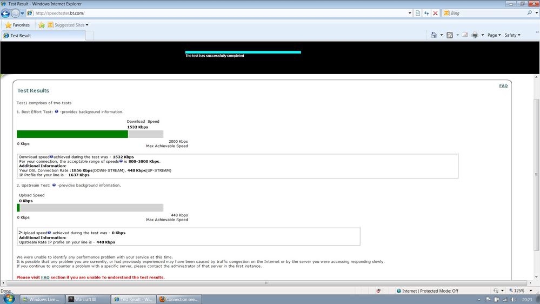Viewport: 540px width, 304px height.
Task: Open the 125% zoom level dropdown
Action: [x=531, y=291]
